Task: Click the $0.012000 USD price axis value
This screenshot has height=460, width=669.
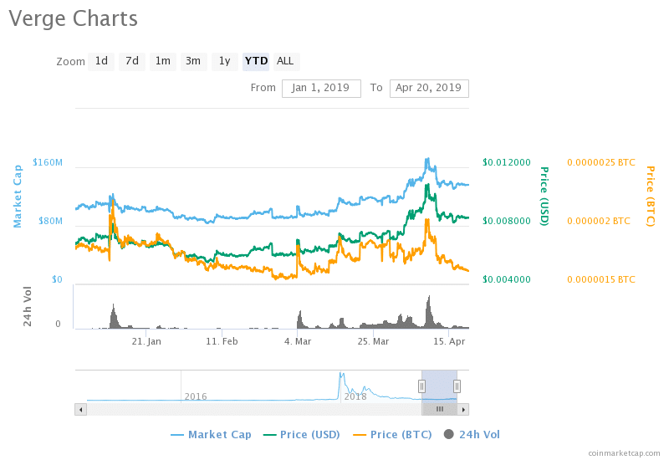Action: pos(507,162)
